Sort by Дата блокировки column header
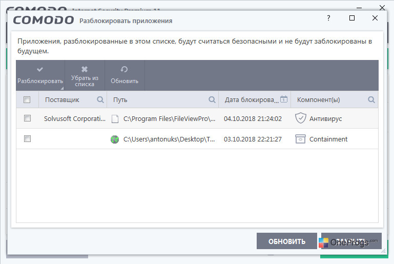 pos(252,100)
